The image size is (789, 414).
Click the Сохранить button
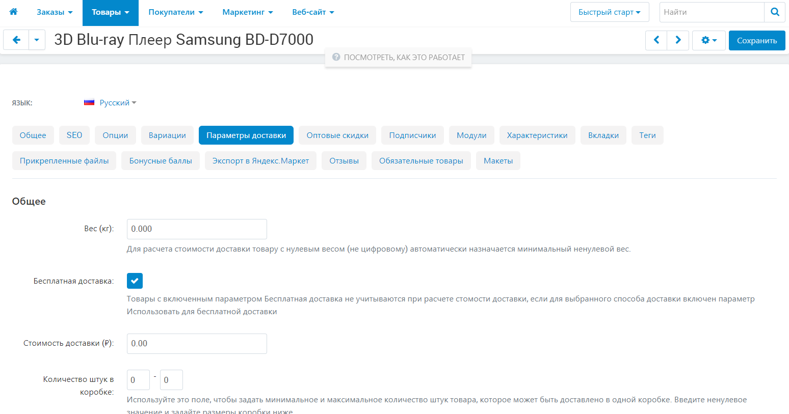pyautogui.click(x=757, y=40)
